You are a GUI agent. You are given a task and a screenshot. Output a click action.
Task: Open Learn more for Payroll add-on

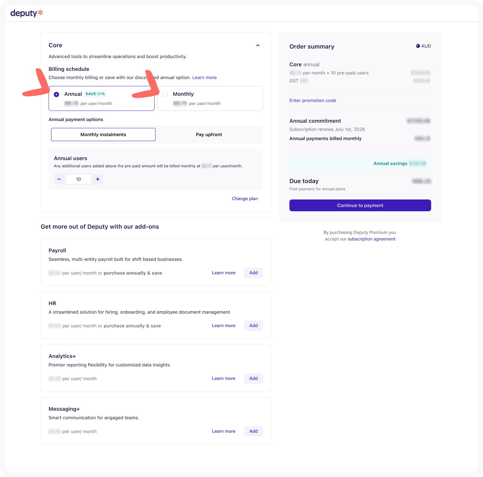(x=223, y=273)
